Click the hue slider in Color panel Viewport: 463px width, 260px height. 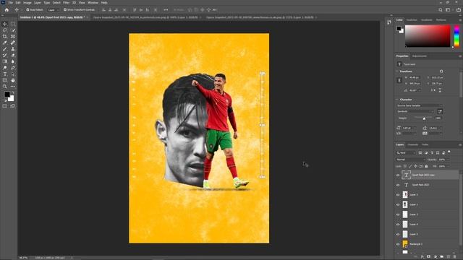(x=456, y=36)
